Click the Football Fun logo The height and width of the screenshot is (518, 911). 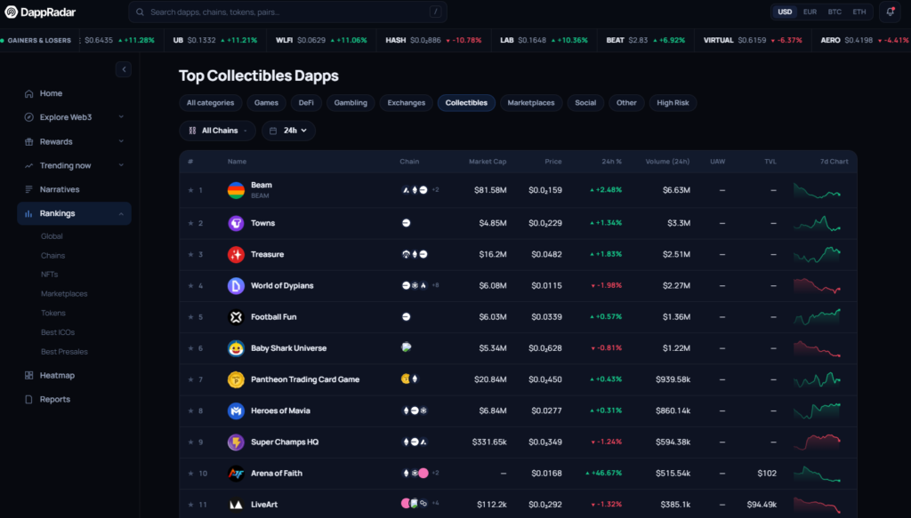pyautogui.click(x=236, y=316)
